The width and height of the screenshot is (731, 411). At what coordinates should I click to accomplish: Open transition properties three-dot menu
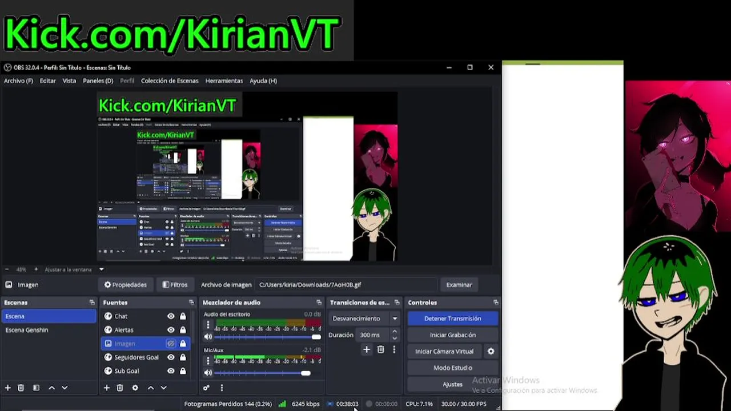394,349
